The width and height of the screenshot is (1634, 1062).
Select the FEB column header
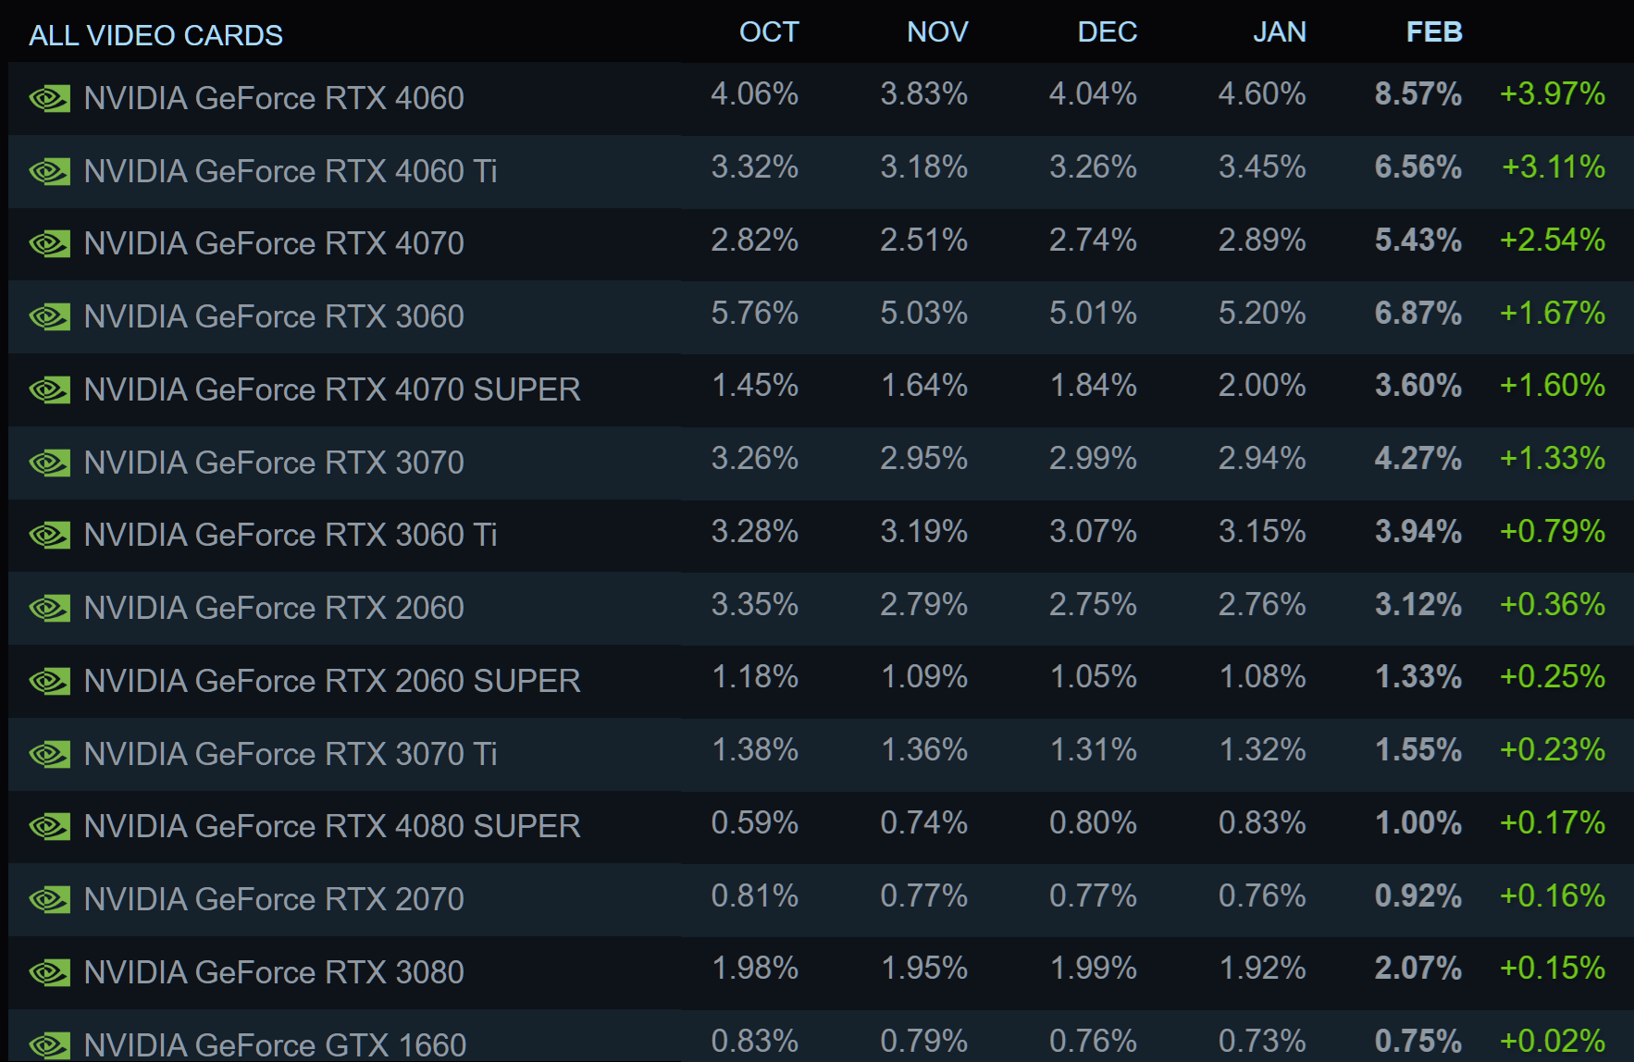[x=1433, y=32]
